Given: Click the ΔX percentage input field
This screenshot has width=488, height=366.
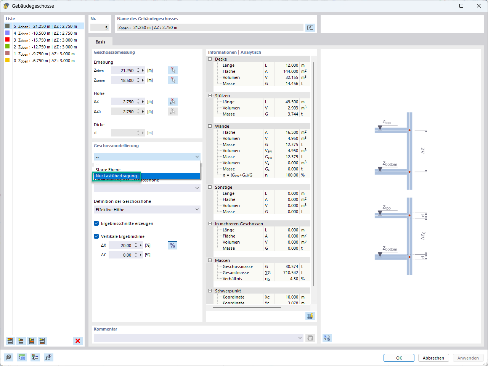Looking at the screenshot, I should coord(121,246).
